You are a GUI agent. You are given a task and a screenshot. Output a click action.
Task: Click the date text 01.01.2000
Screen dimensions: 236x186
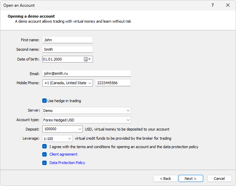(52, 59)
